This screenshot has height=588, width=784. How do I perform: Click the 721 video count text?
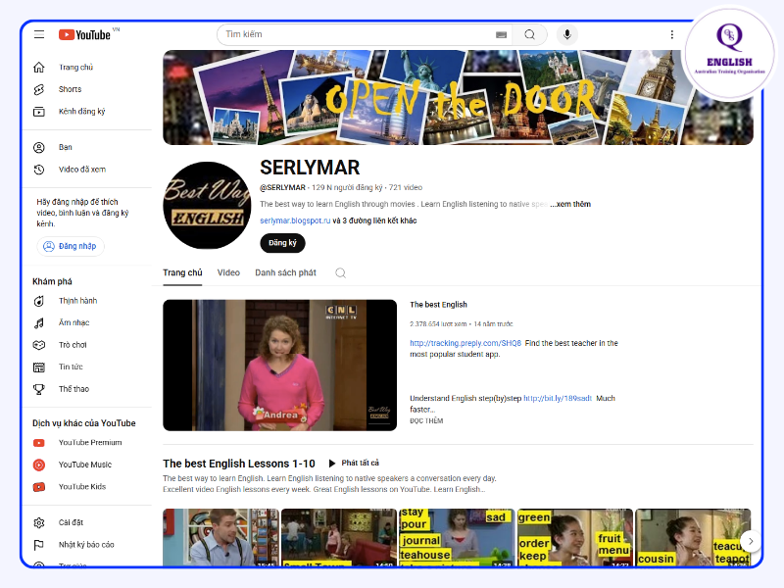406,187
